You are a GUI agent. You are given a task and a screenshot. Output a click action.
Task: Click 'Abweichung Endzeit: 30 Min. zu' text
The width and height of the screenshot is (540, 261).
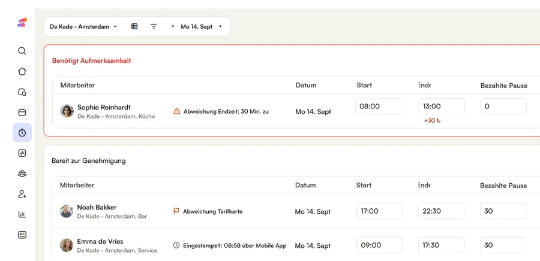coord(226,111)
